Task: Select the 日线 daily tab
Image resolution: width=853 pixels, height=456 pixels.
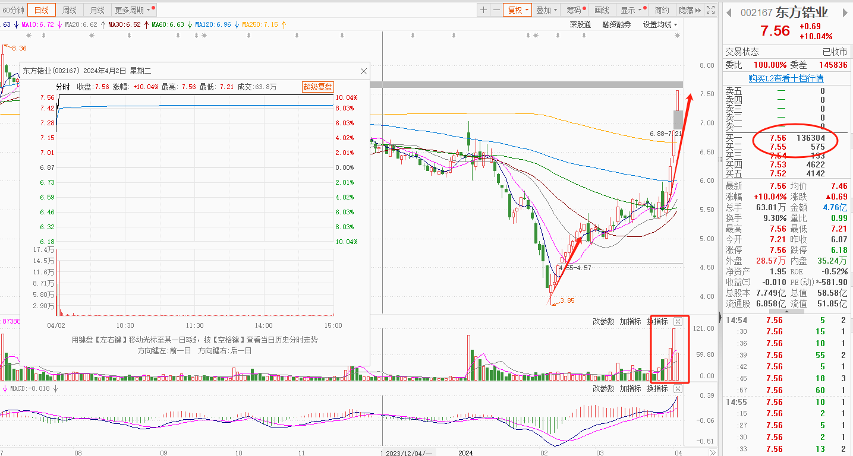Action: [x=42, y=10]
